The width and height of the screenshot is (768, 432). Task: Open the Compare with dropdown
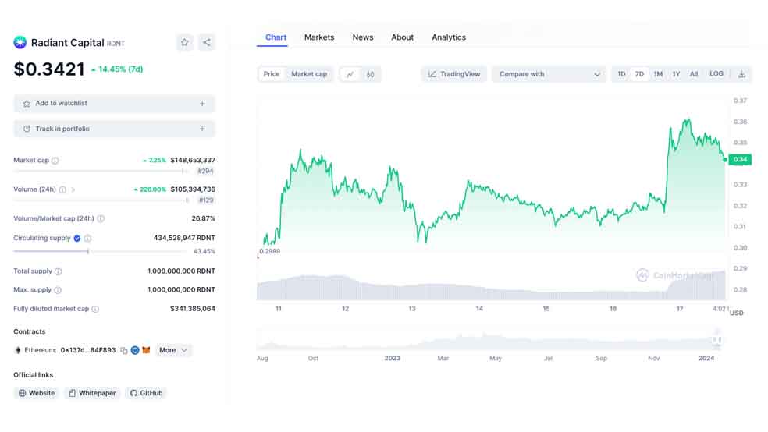(x=549, y=74)
